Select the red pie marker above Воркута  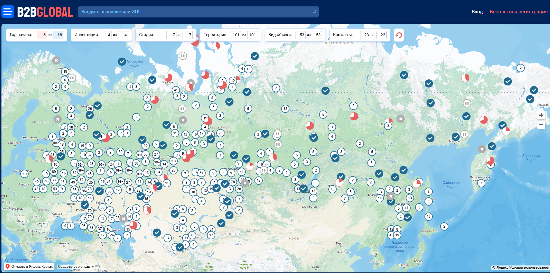pyautogui.click(x=168, y=77)
